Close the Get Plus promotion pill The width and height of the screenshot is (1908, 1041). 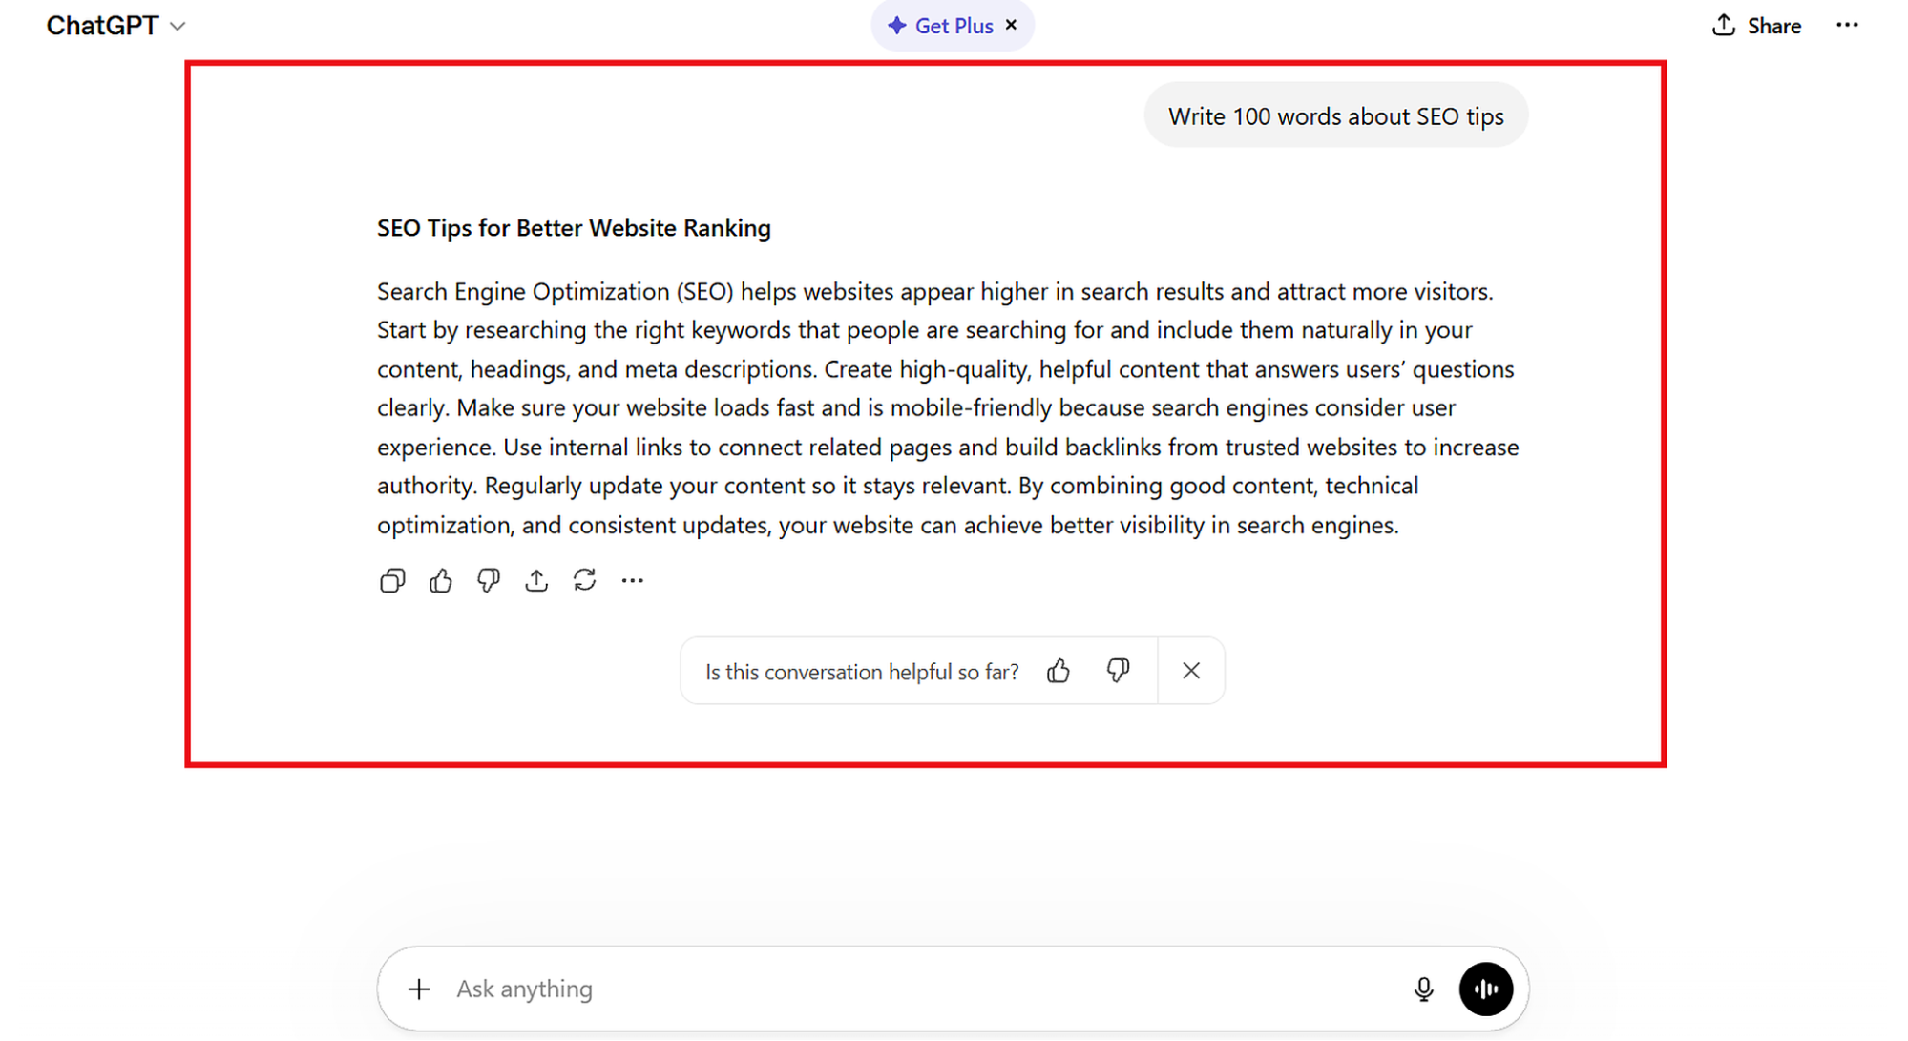point(1010,26)
